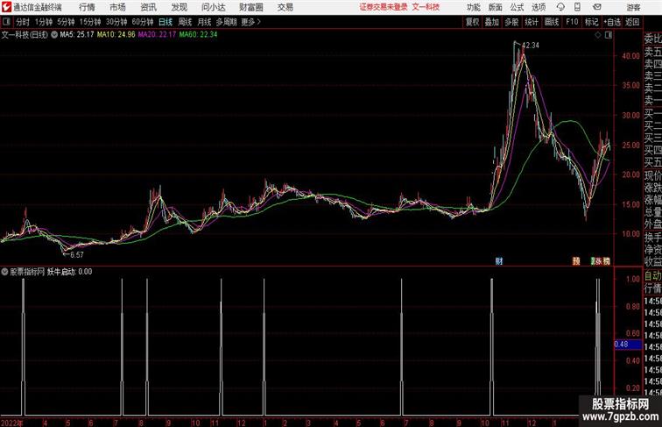Screen dimensions: 662x427
Task: Click the 多股 multi-stock toolbar button
Action: [x=511, y=22]
